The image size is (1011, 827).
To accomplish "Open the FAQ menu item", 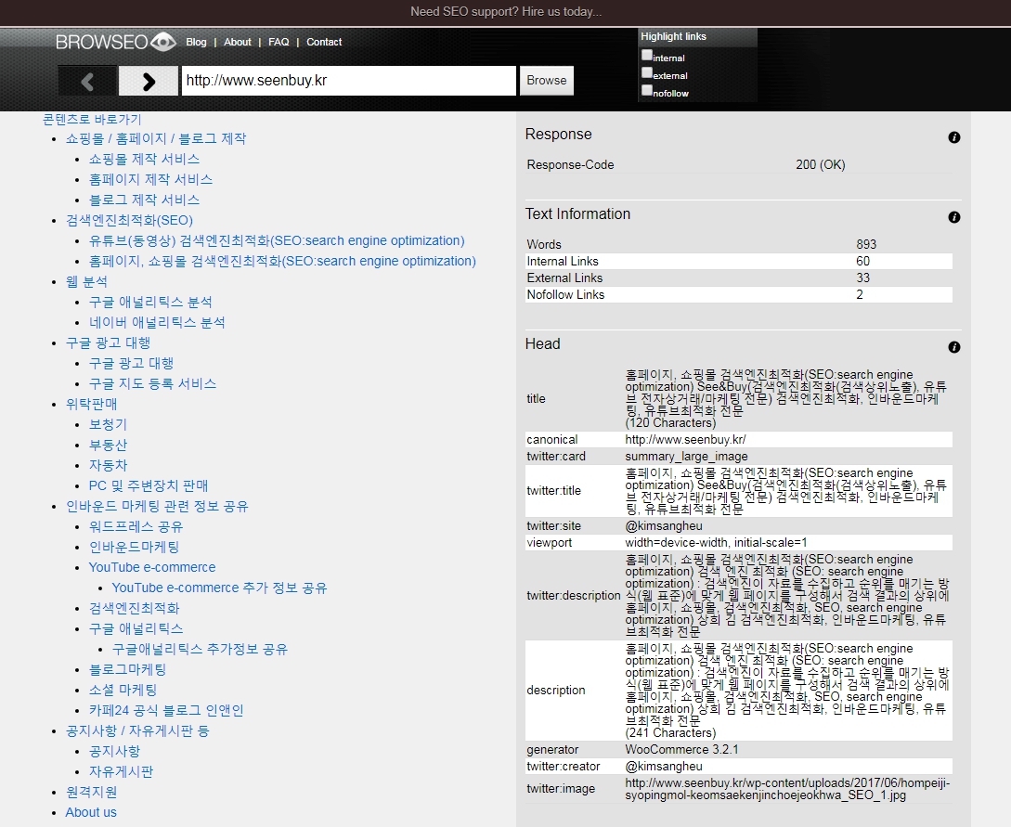I will [279, 42].
